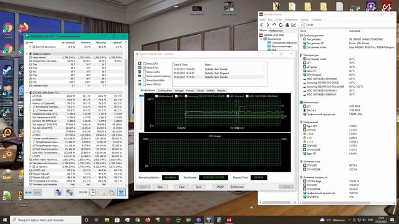Image resolution: width=399 pixels, height=224 pixels.
Task: Go forward in the AIDA64 toolbar
Action: coord(267,25)
